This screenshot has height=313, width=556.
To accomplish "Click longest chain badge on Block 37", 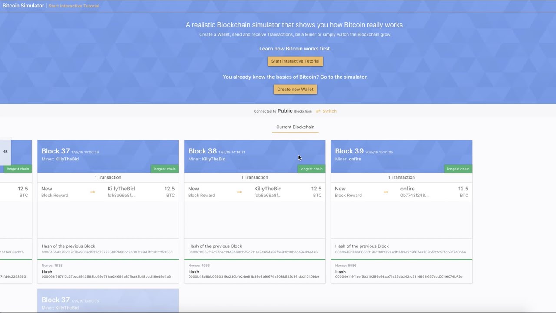I will 165,169.
